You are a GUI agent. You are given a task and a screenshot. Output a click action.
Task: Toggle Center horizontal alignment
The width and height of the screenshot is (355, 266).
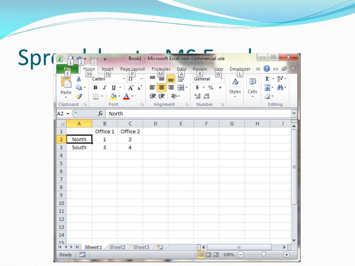[x=162, y=88]
